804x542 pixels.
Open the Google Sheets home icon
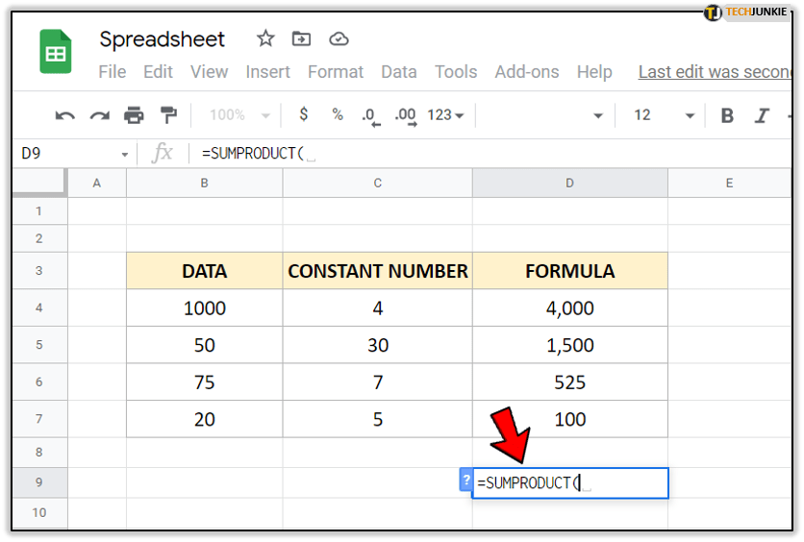[x=56, y=52]
